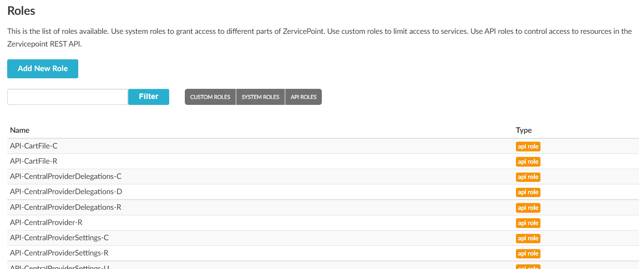Screen dimensions: 639x269
Task: Toggle the Custom Roles filter
Action: tap(210, 97)
